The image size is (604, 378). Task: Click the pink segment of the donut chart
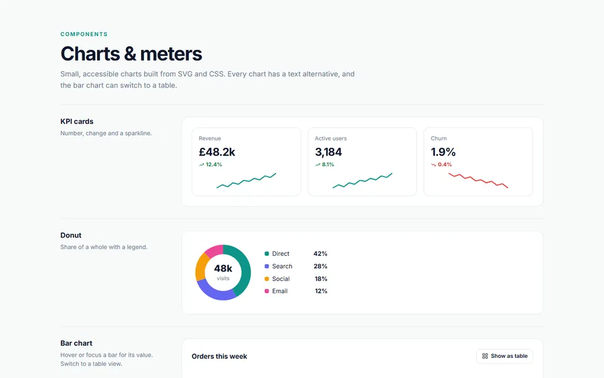215,251
